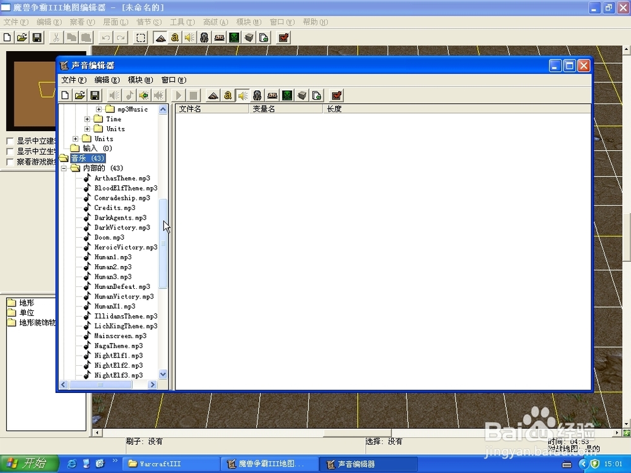Open 高级(A) menu in main editor
631x473 pixels.
coord(215,22)
